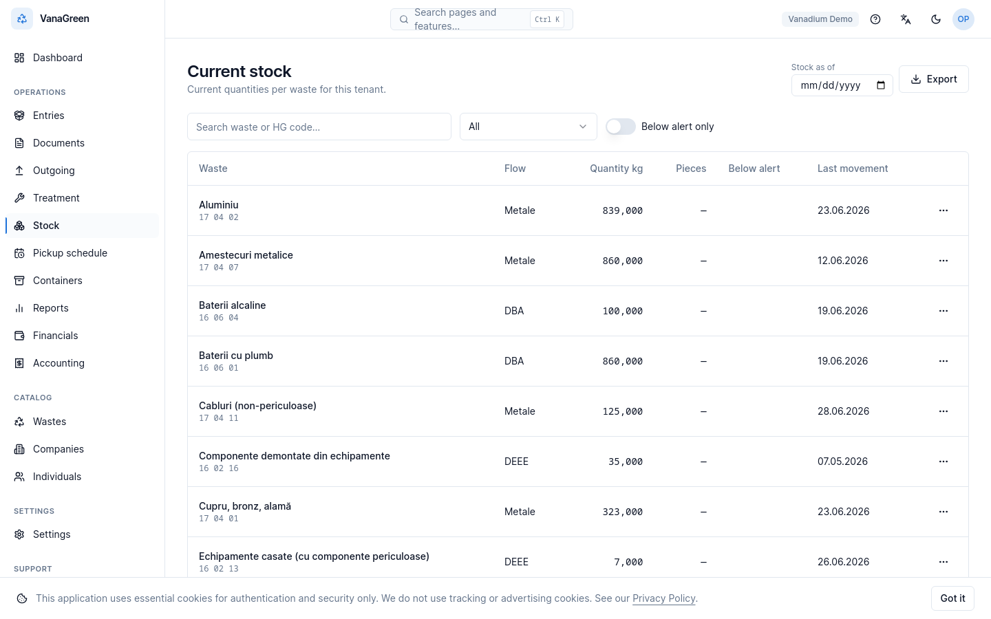Click the Stock as of date field

click(x=842, y=85)
